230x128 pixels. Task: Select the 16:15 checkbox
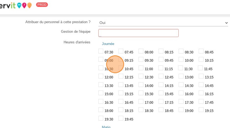click(x=201, y=93)
